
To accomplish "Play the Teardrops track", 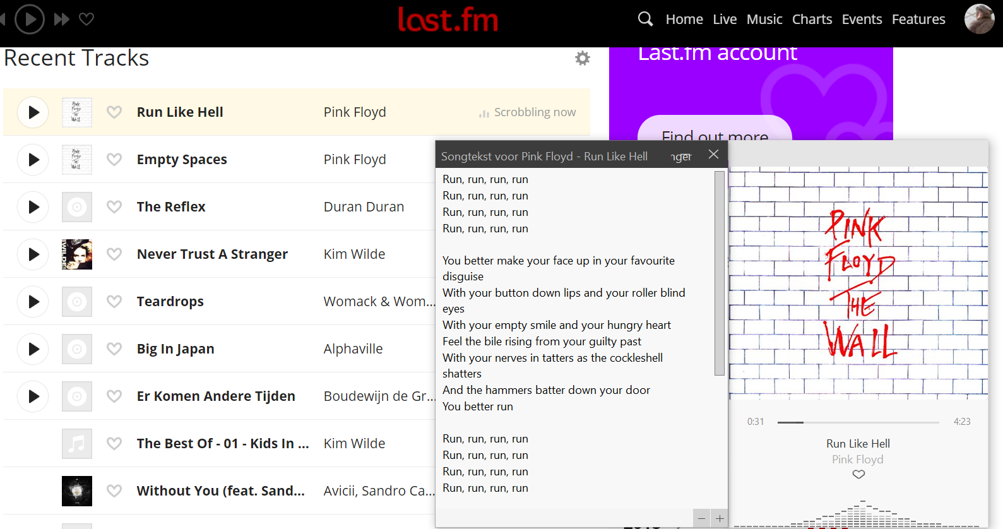I will click(33, 302).
